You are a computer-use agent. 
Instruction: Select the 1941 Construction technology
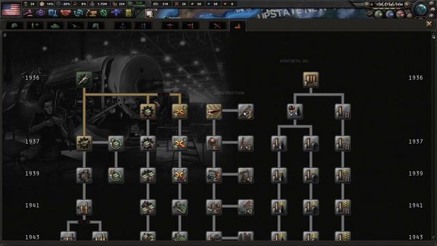point(214,207)
